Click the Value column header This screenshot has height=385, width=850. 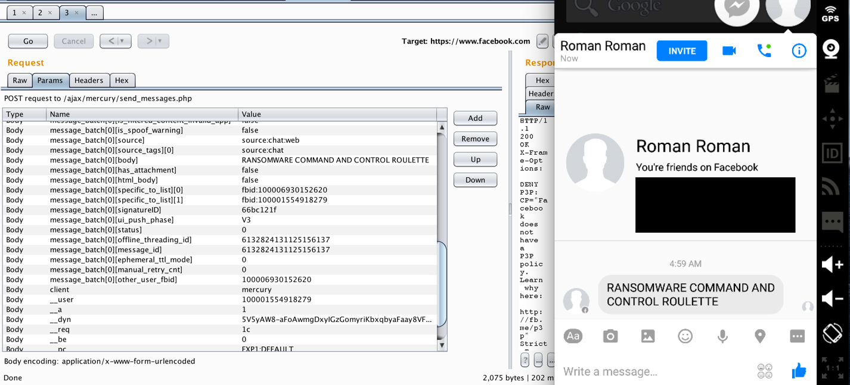pos(337,114)
